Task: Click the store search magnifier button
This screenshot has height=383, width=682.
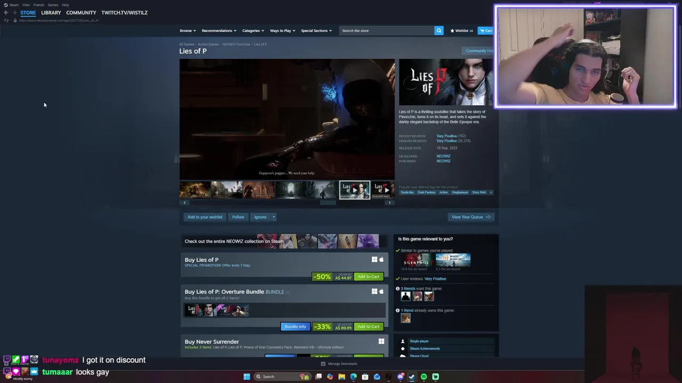Action: pos(439,30)
